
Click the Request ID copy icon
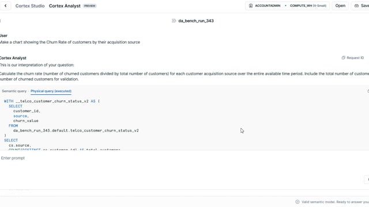tap(344, 57)
